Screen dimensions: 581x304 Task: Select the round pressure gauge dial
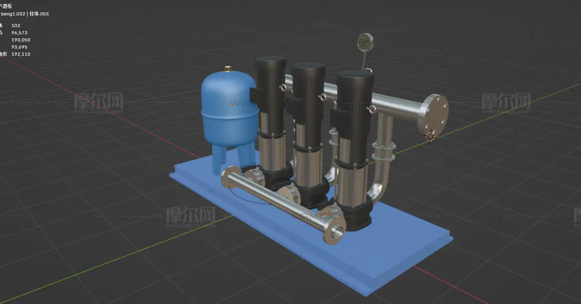365,42
